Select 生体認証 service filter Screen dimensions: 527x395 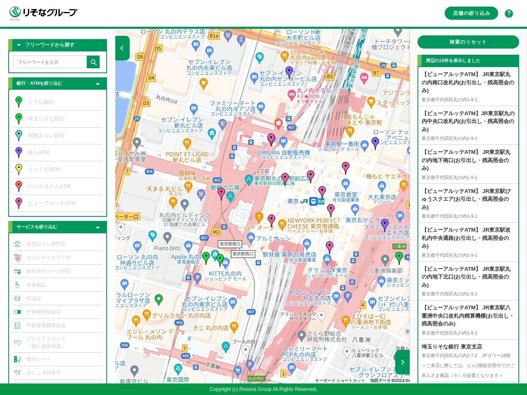tap(58, 285)
